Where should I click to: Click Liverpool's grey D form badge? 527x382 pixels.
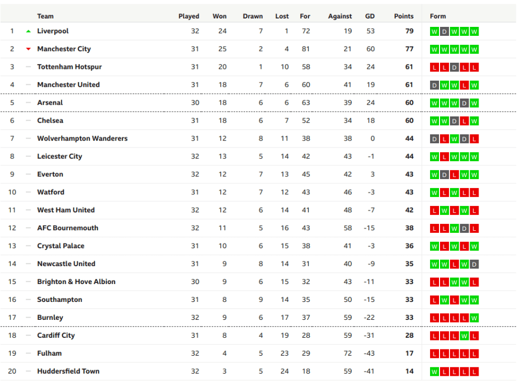[444, 32]
